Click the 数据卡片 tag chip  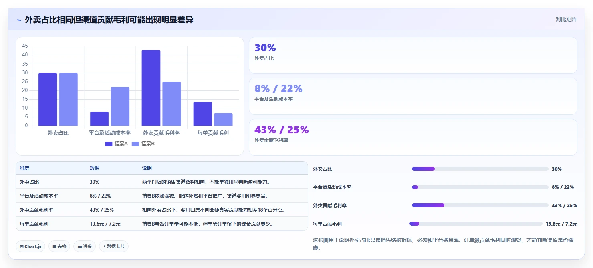click(x=114, y=246)
